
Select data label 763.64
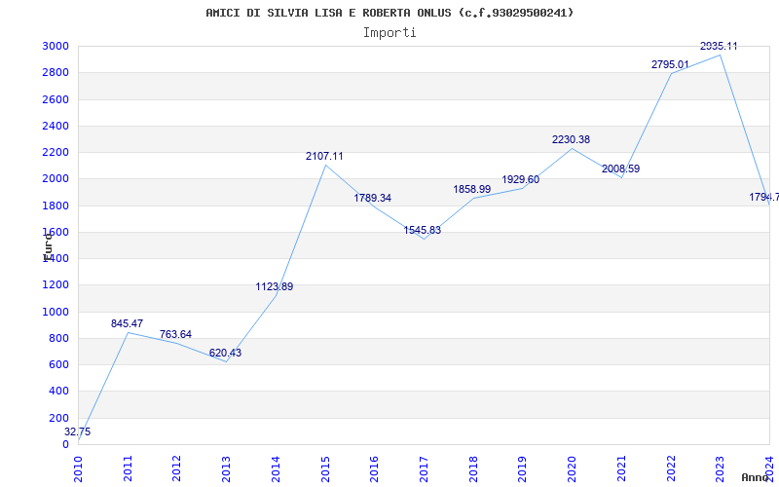[x=175, y=334]
